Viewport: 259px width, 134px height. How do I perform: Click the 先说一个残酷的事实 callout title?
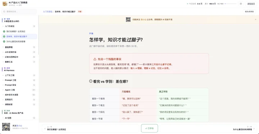[x=109, y=59]
